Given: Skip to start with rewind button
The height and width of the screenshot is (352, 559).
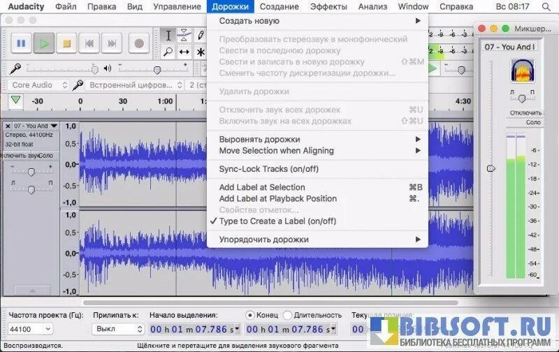Looking at the screenshot, I should pos(89,43).
